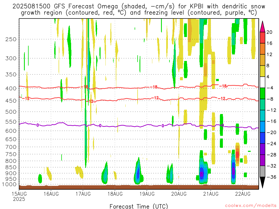This screenshot has width=279, height=209.
Task: Click the 2025 year label under 15AUG
Action: (x=19, y=199)
